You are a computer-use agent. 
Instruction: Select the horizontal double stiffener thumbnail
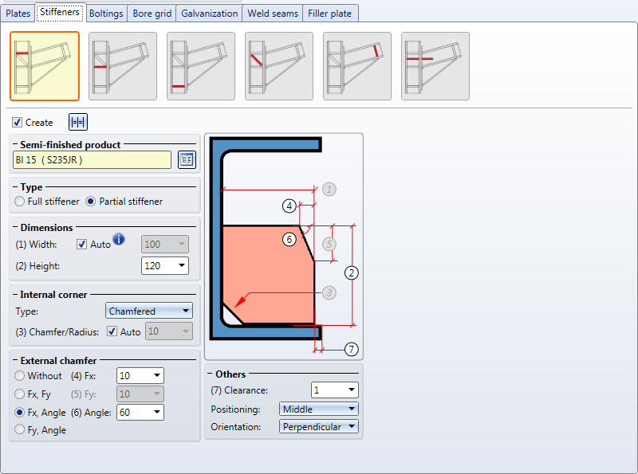(x=435, y=66)
